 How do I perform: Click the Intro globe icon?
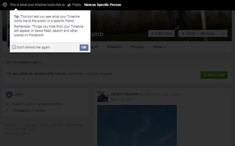coord(9,95)
